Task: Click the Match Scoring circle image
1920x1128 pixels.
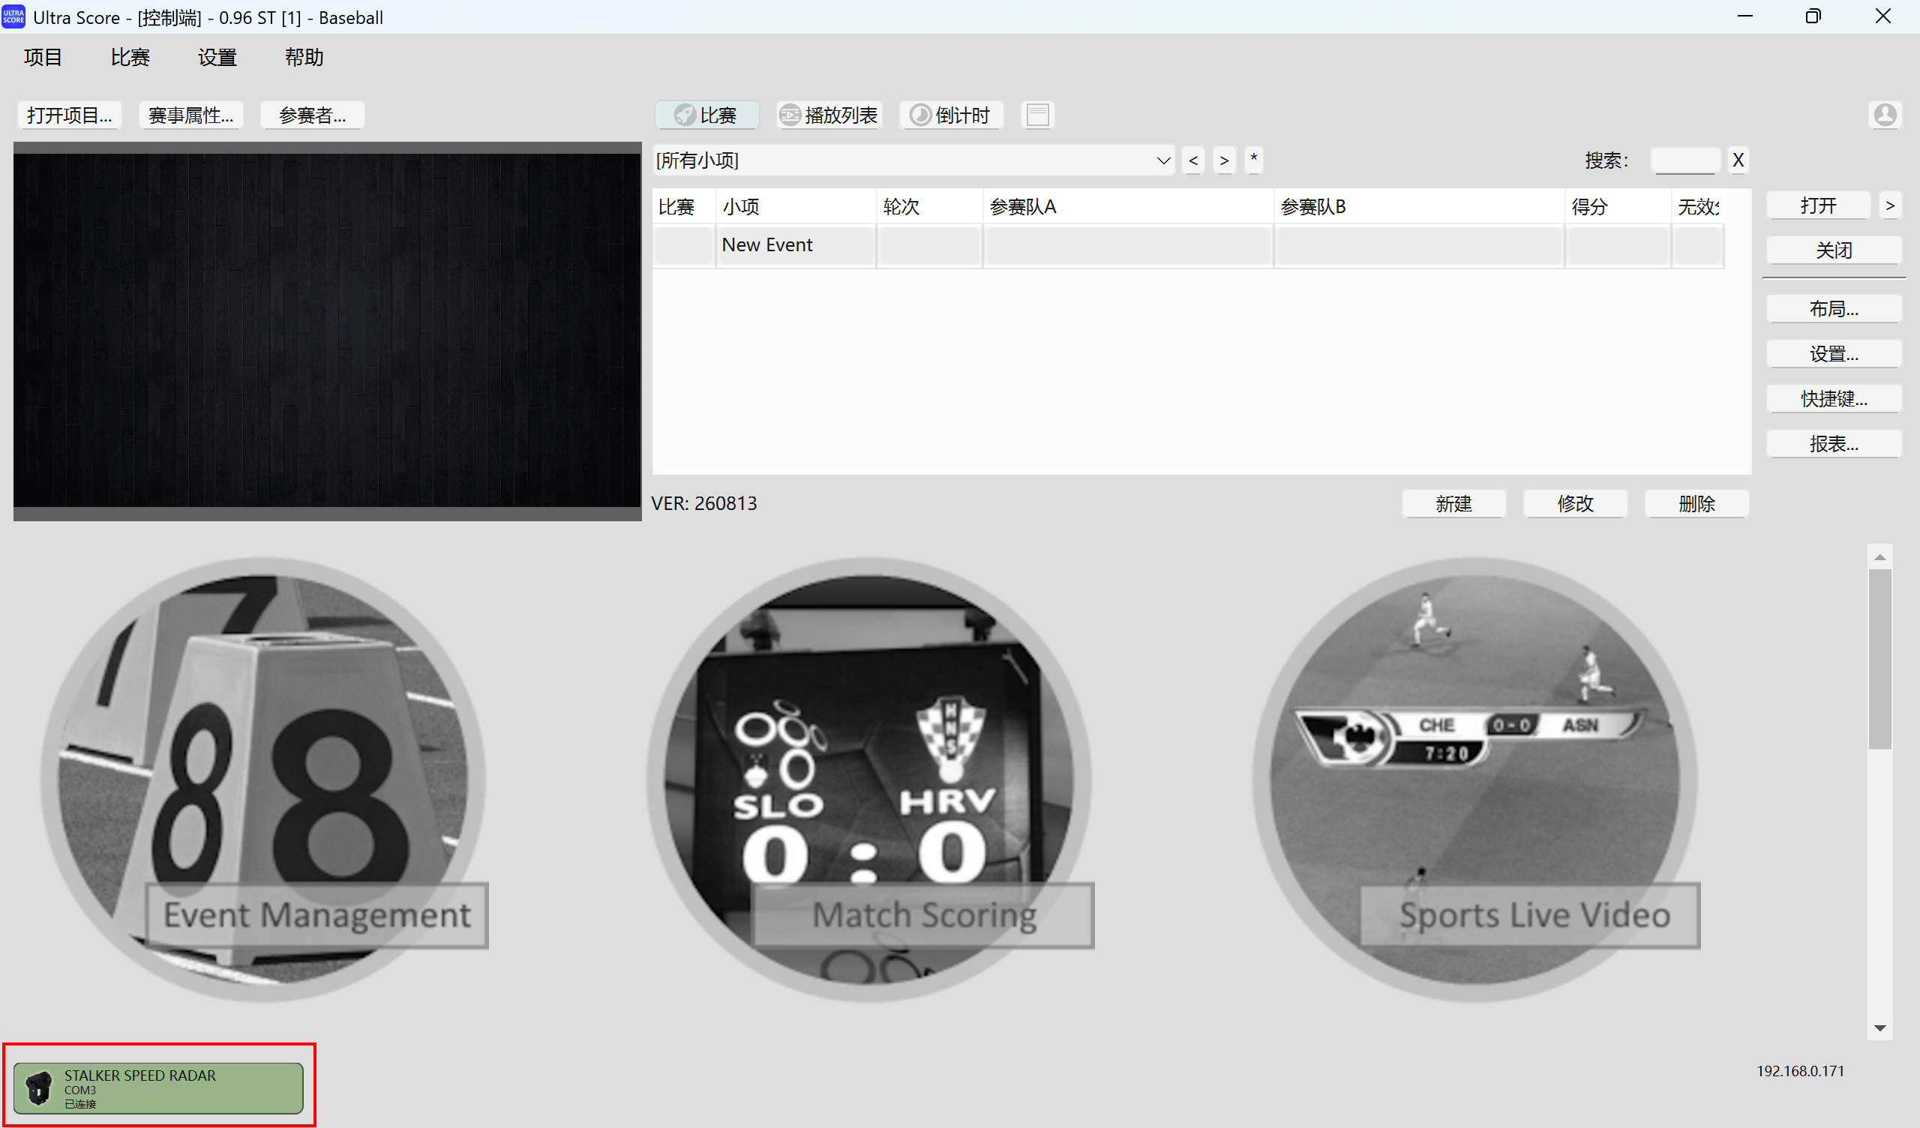Action: pos(870,779)
